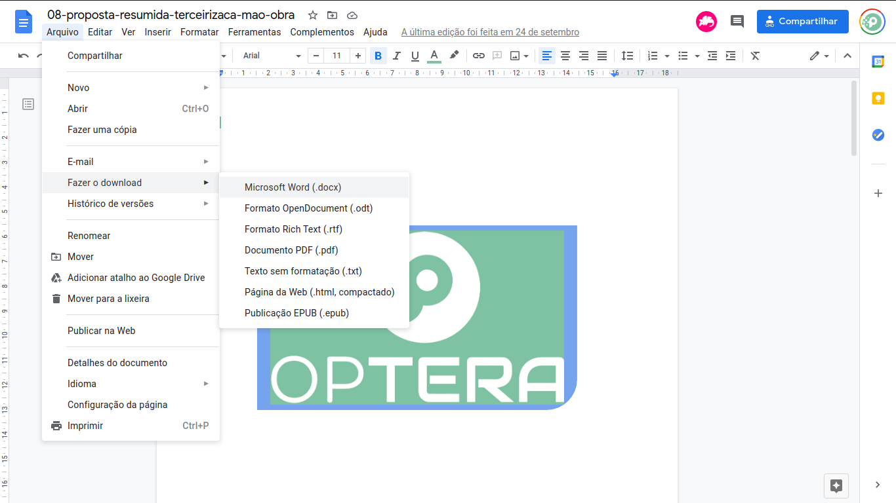This screenshot has width=896, height=503.
Task: Open Google Calendar in side panel
Action: [878, 62]
